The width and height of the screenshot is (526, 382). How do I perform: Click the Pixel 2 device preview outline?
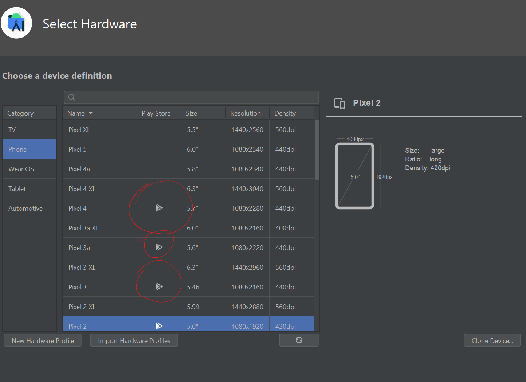coord(355,176)
